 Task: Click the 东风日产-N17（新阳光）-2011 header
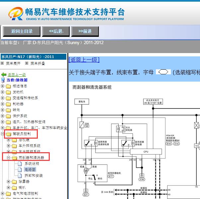[33, 57]
